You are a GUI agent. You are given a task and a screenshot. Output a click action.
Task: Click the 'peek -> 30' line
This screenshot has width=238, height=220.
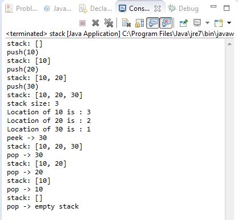click(27, 138)
